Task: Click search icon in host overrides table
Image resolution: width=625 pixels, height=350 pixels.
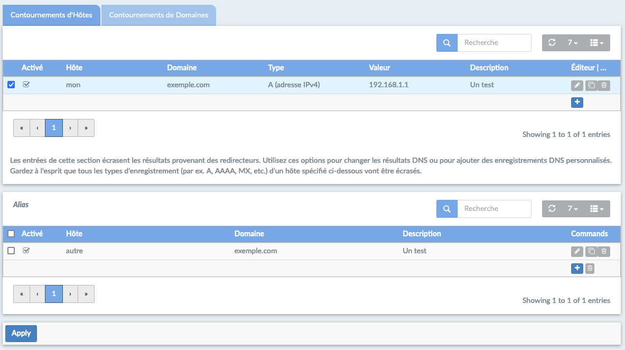Action: (447, 43)
